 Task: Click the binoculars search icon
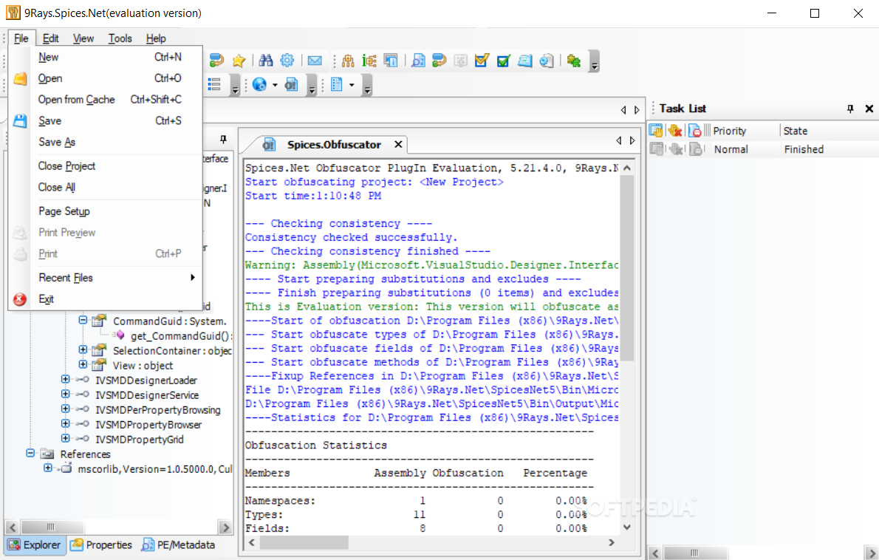[266, 61]
